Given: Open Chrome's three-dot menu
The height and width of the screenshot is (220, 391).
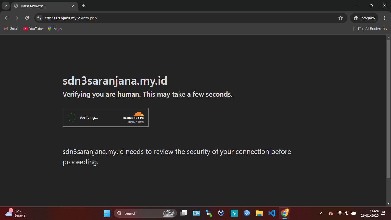Looking at the screenshot, I should (x=385, y=18).
